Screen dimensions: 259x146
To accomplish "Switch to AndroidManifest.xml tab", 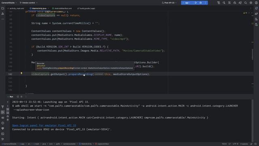I will [x=62, y=9].
